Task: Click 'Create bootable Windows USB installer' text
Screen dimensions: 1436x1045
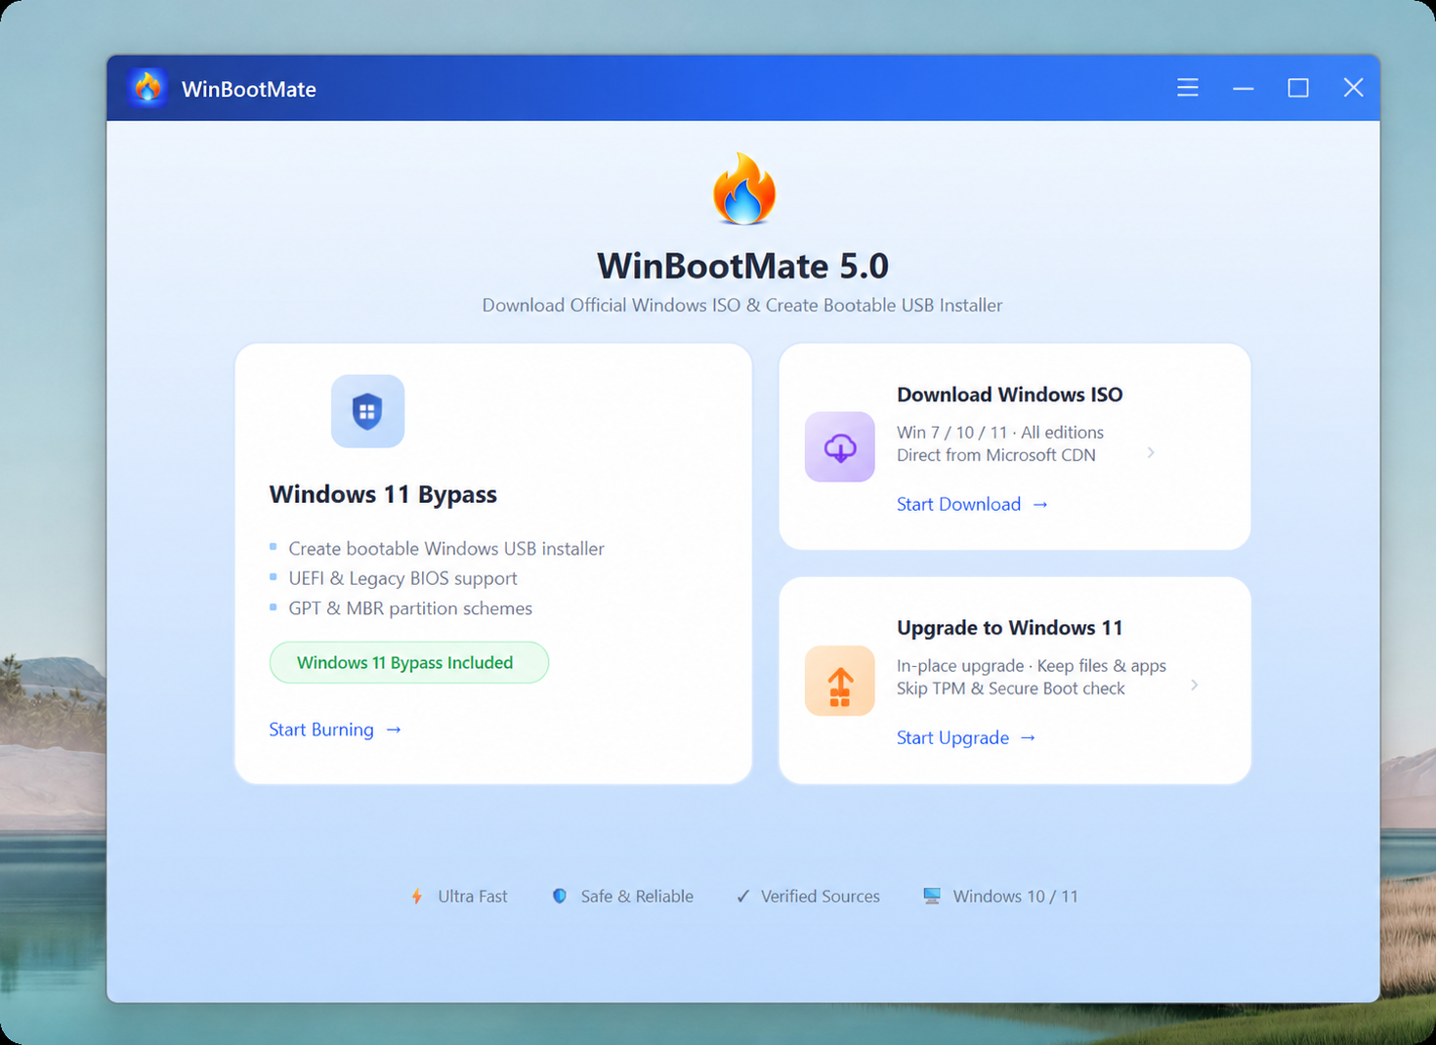Action: click(x=446, y=549)
